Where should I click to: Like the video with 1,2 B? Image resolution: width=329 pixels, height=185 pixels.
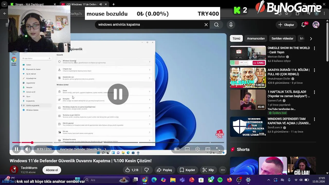tap(132, 170)
